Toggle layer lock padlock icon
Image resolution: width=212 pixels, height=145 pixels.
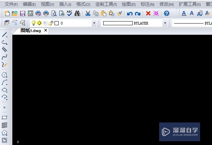pyautogui.click(x=51, y=23)
